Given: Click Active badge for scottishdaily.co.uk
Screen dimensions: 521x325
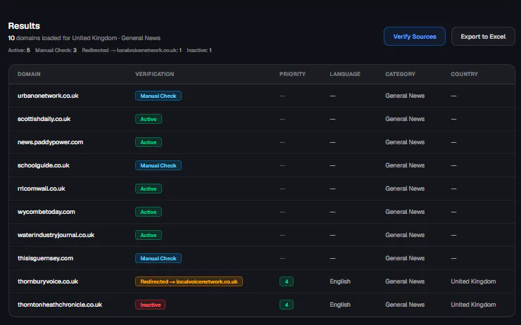Looking at the screenshot, I should pos(149,119).
